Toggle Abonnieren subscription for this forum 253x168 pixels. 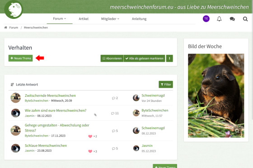coord(112,59)
